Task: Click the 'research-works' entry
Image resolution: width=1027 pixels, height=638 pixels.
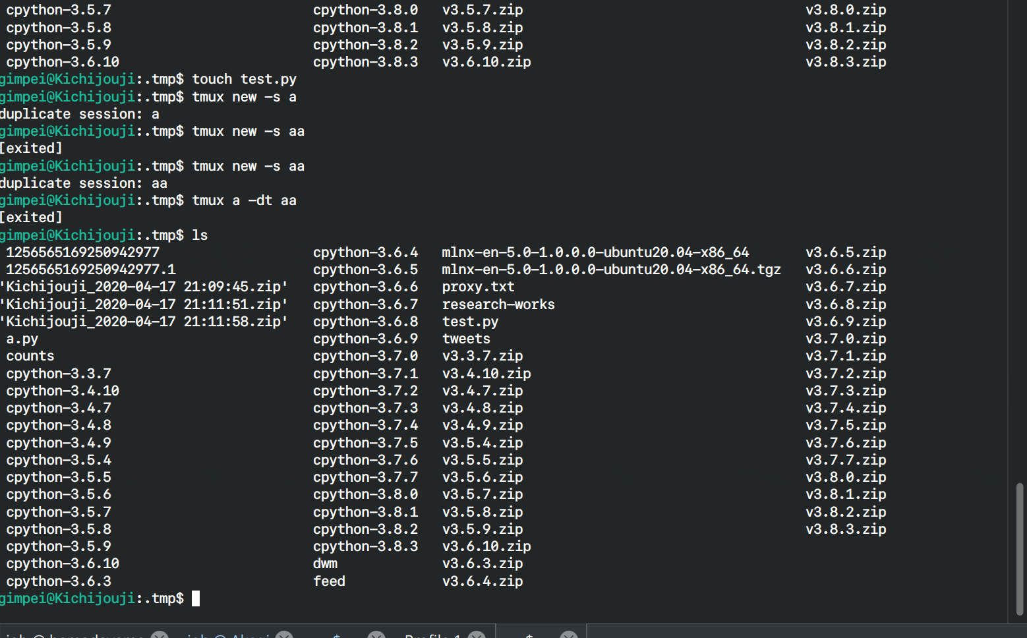Action: pyautogui.click(x=498, y=304)
